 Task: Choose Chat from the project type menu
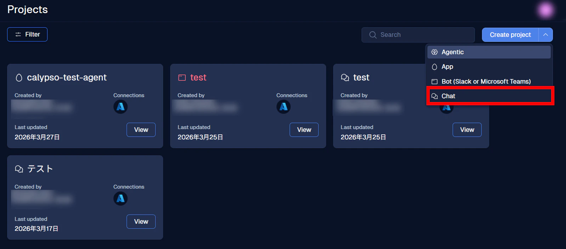[489, 96]
